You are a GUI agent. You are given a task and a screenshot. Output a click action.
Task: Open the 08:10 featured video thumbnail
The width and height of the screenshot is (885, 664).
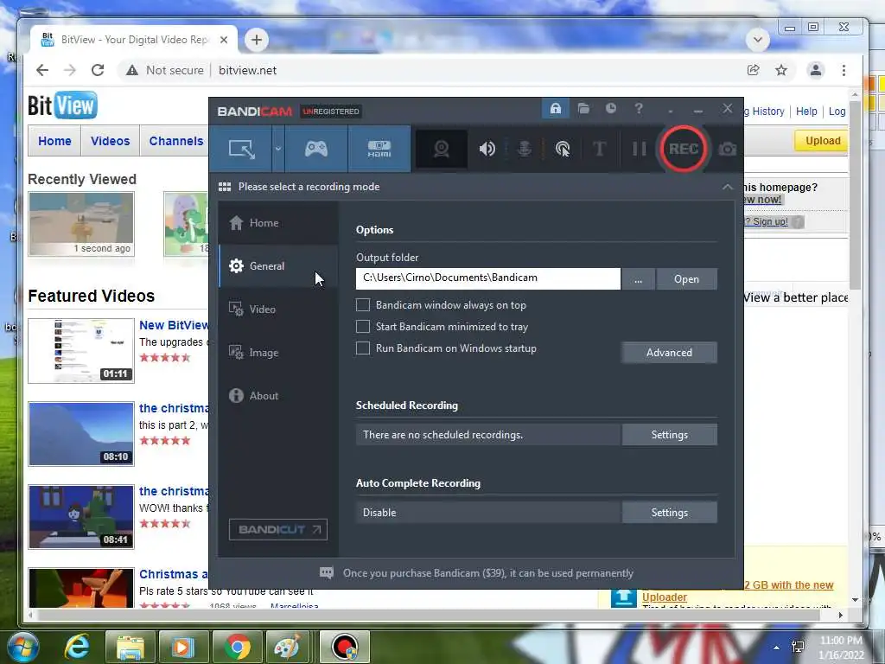(x=81, y=434)
